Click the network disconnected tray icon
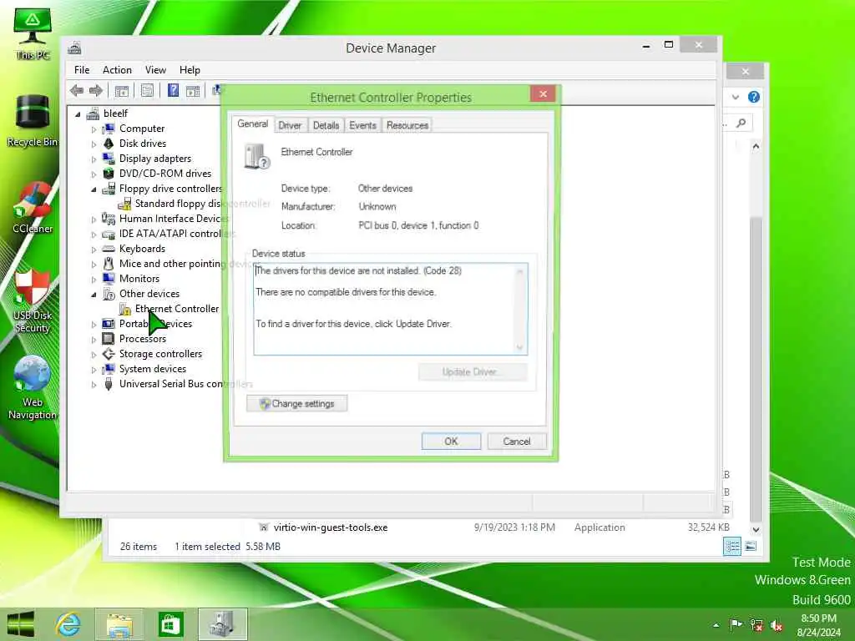This screenshot has width=855, height=641. [756, 625]
